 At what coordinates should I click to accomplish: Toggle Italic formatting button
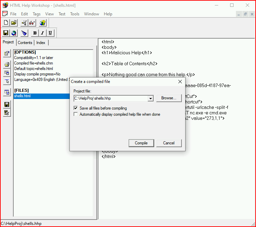coord(43,33)
